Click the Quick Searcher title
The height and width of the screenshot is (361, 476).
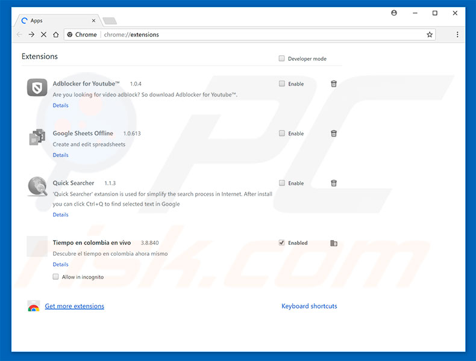[74, 183]
